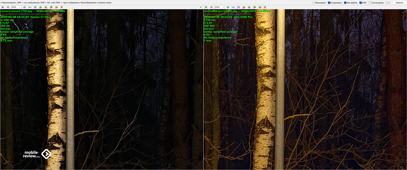The image size is (407, 170).
Task: Open the left panel's 200% zoom dropdown
Action: click(20, 7)
